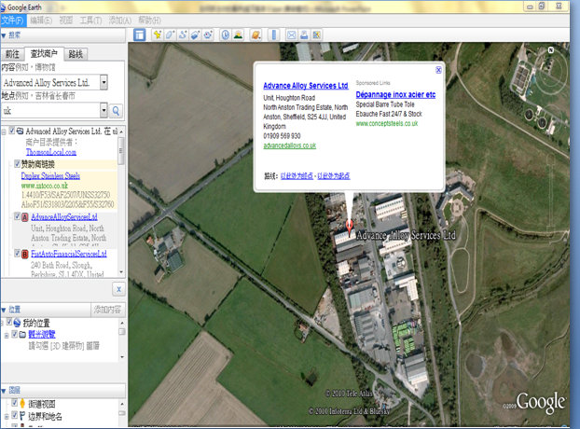Open View in Google Maps toolbar icon
Screen dimensions: 580x429
click(x=317, y=35)
